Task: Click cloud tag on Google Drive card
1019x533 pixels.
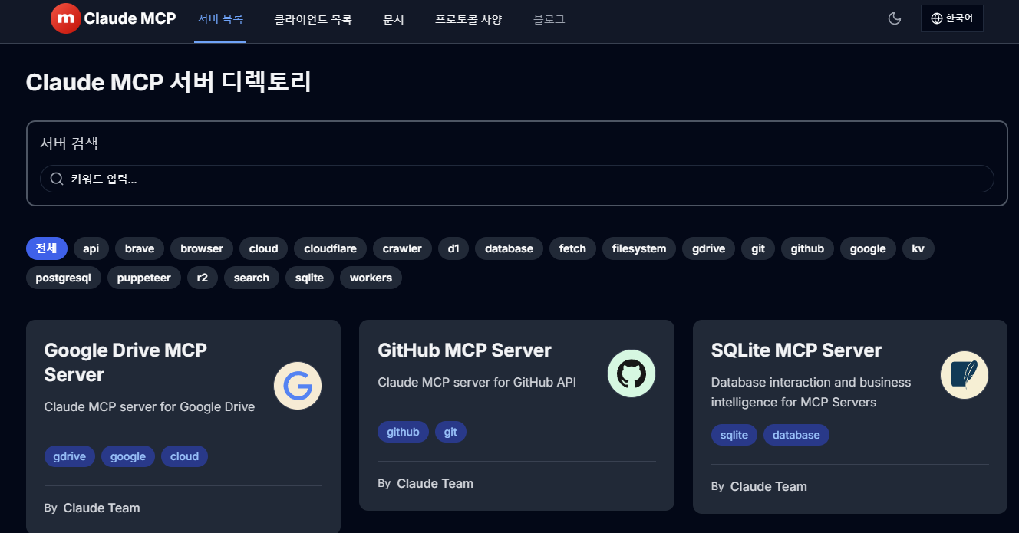Action: tap(184, 456)
